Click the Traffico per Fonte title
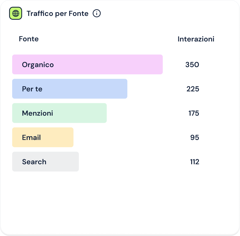This screenshot has height=236, width=240. click(57, 14)
